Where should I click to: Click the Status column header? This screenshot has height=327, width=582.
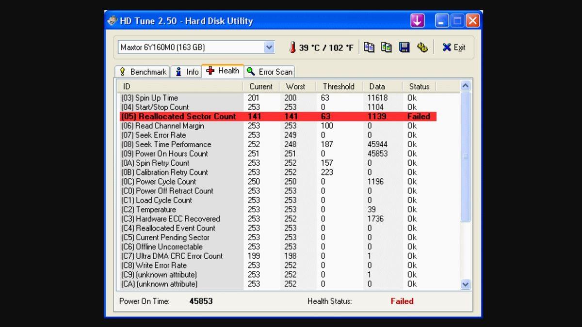point(419,86)
